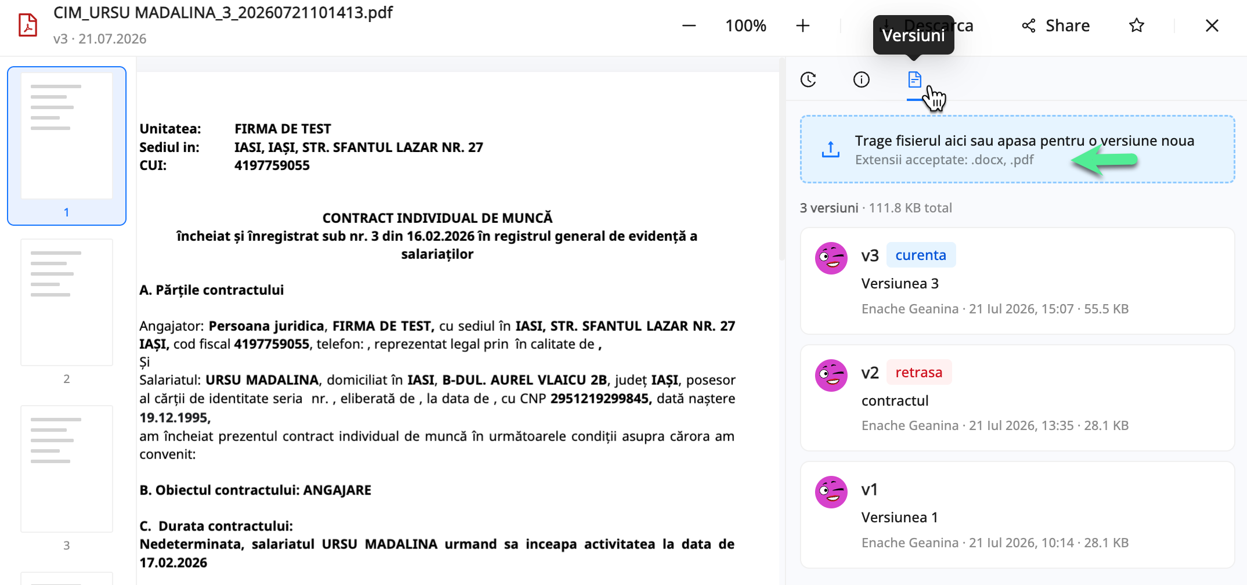Open the Share option

pyautogui.click(x=1055, y=26)
